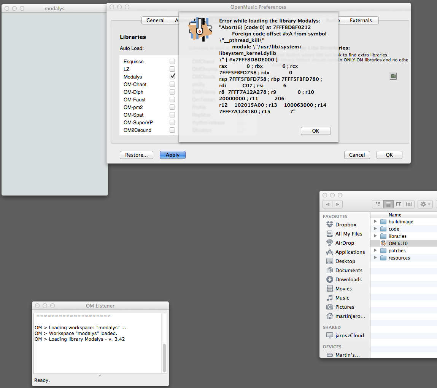Screen dimensions: 437x388
Task: Expand the code folder disclosure triangle
Action: [x=375, y=229]
